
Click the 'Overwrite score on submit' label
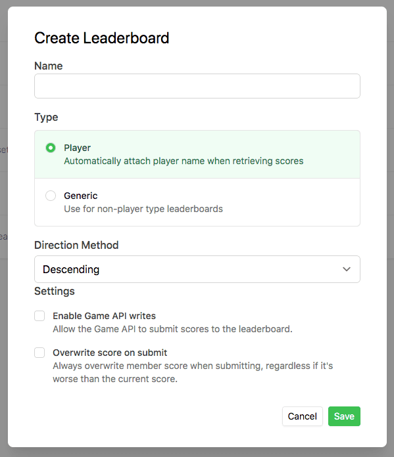point(110,353)
